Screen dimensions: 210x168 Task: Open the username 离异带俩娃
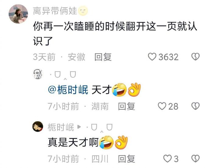pyautogui.click(x=55, y=11)
